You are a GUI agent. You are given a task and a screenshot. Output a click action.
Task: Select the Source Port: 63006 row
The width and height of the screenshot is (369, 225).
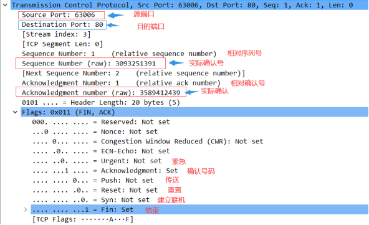pyautogui.click(x=59, y=15)
